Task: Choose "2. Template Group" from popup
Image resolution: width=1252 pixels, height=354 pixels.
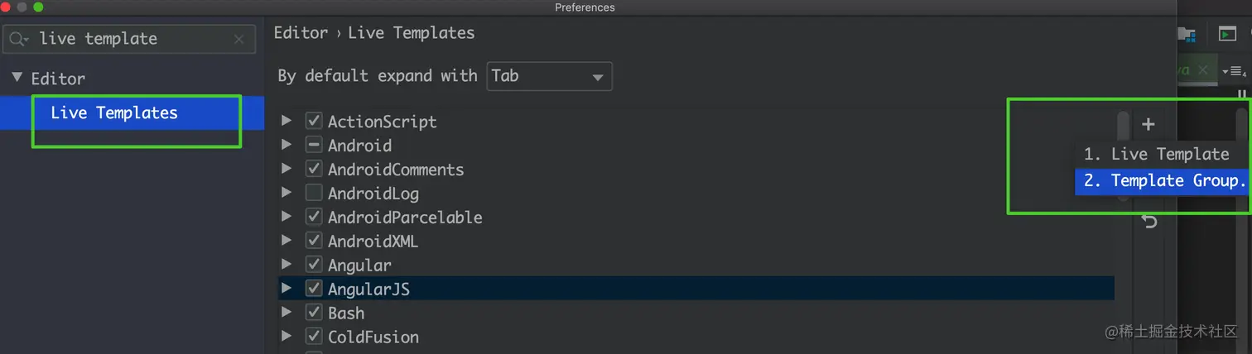Action: [1162, 181]
